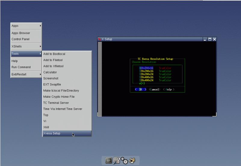Launch the terminal from the dock
241x166 pixels.
[x=109, y=161]
